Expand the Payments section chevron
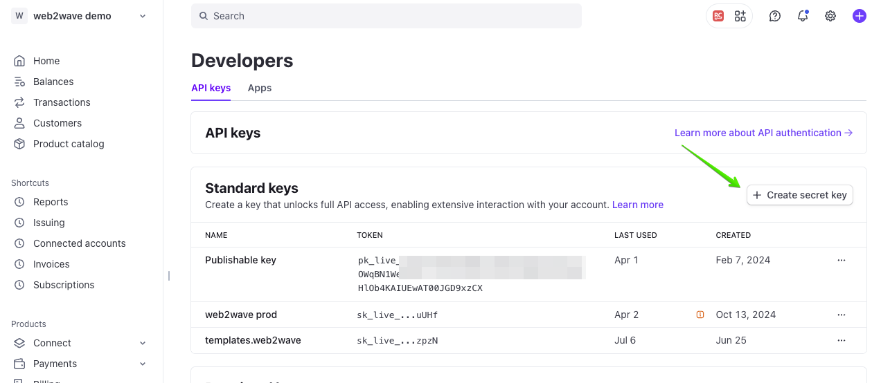 tap(143, 364)
